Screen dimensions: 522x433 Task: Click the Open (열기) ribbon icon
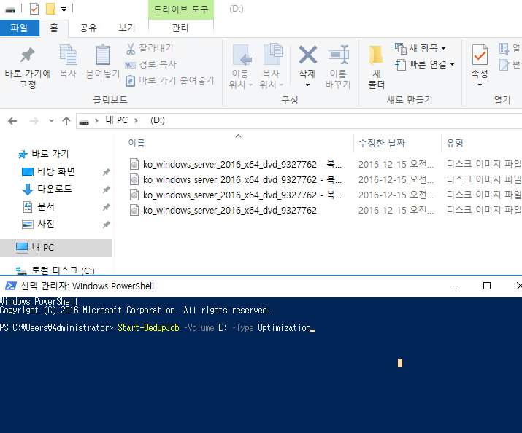click(x=510, y=49)
